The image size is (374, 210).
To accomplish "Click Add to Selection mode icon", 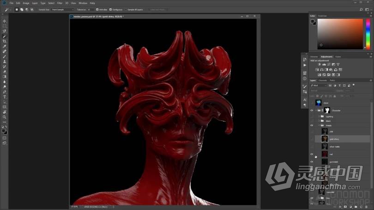I will point(22,10).
